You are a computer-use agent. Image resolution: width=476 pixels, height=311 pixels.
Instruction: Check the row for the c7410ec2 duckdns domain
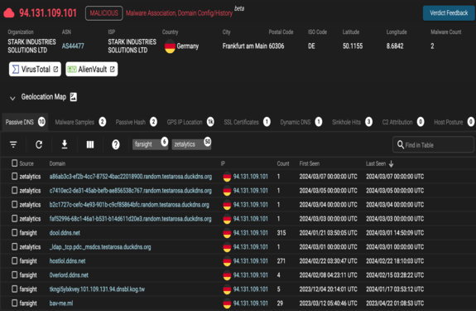pos(14,190)
